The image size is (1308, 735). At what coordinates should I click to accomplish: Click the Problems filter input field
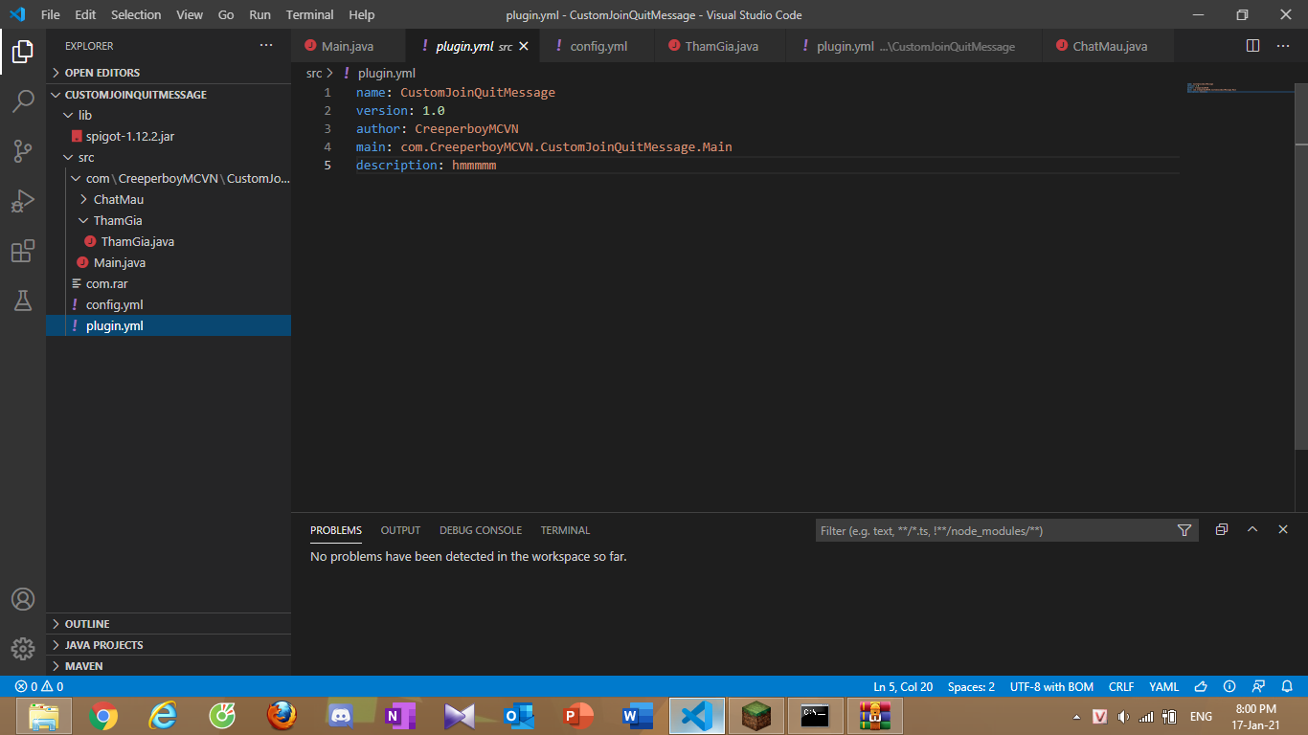click(994, 530)
